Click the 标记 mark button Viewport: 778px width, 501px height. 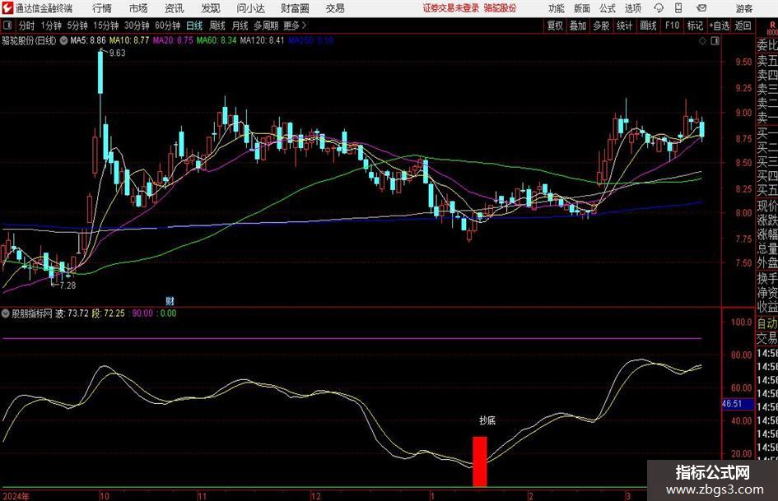[695, 26]
